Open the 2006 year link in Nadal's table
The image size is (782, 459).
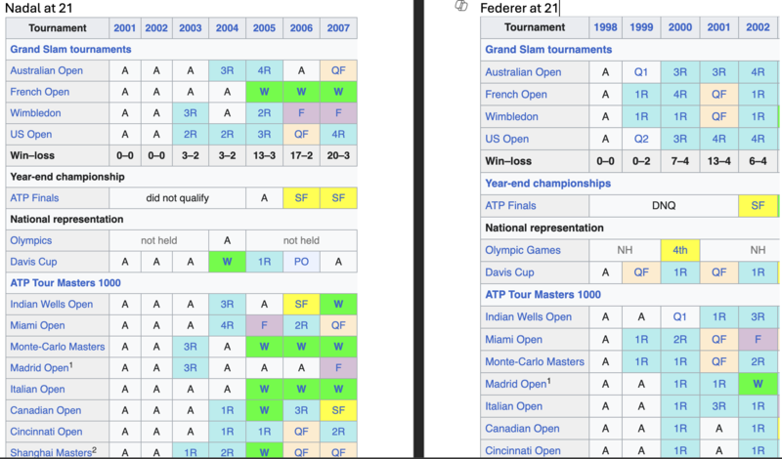click(301, 28)
